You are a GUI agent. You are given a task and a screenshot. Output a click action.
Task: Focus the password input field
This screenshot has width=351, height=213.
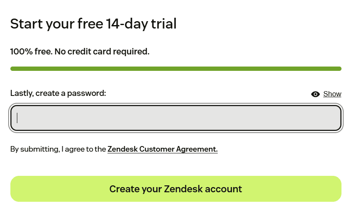pos(176,118)
